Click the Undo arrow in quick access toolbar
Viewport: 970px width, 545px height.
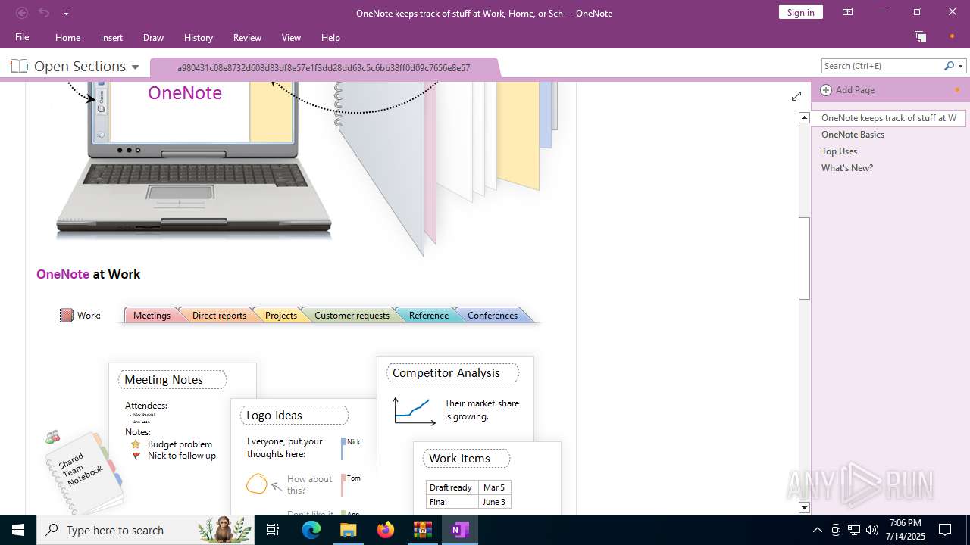click(44, 13)
